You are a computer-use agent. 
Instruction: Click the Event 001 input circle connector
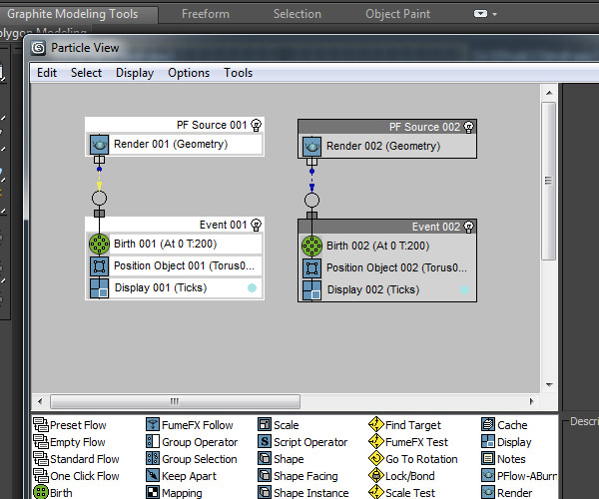tap(99, 199)
